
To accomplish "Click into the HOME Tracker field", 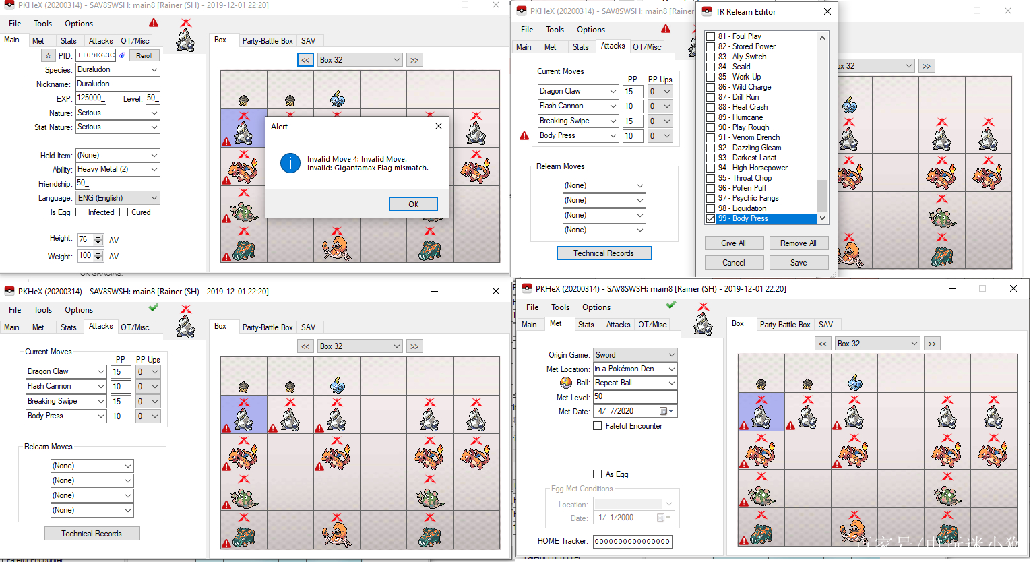I will tap(632, 541).
